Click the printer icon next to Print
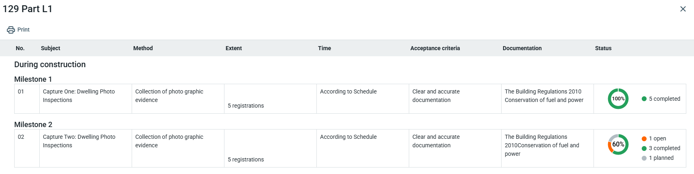 [11, 30]
